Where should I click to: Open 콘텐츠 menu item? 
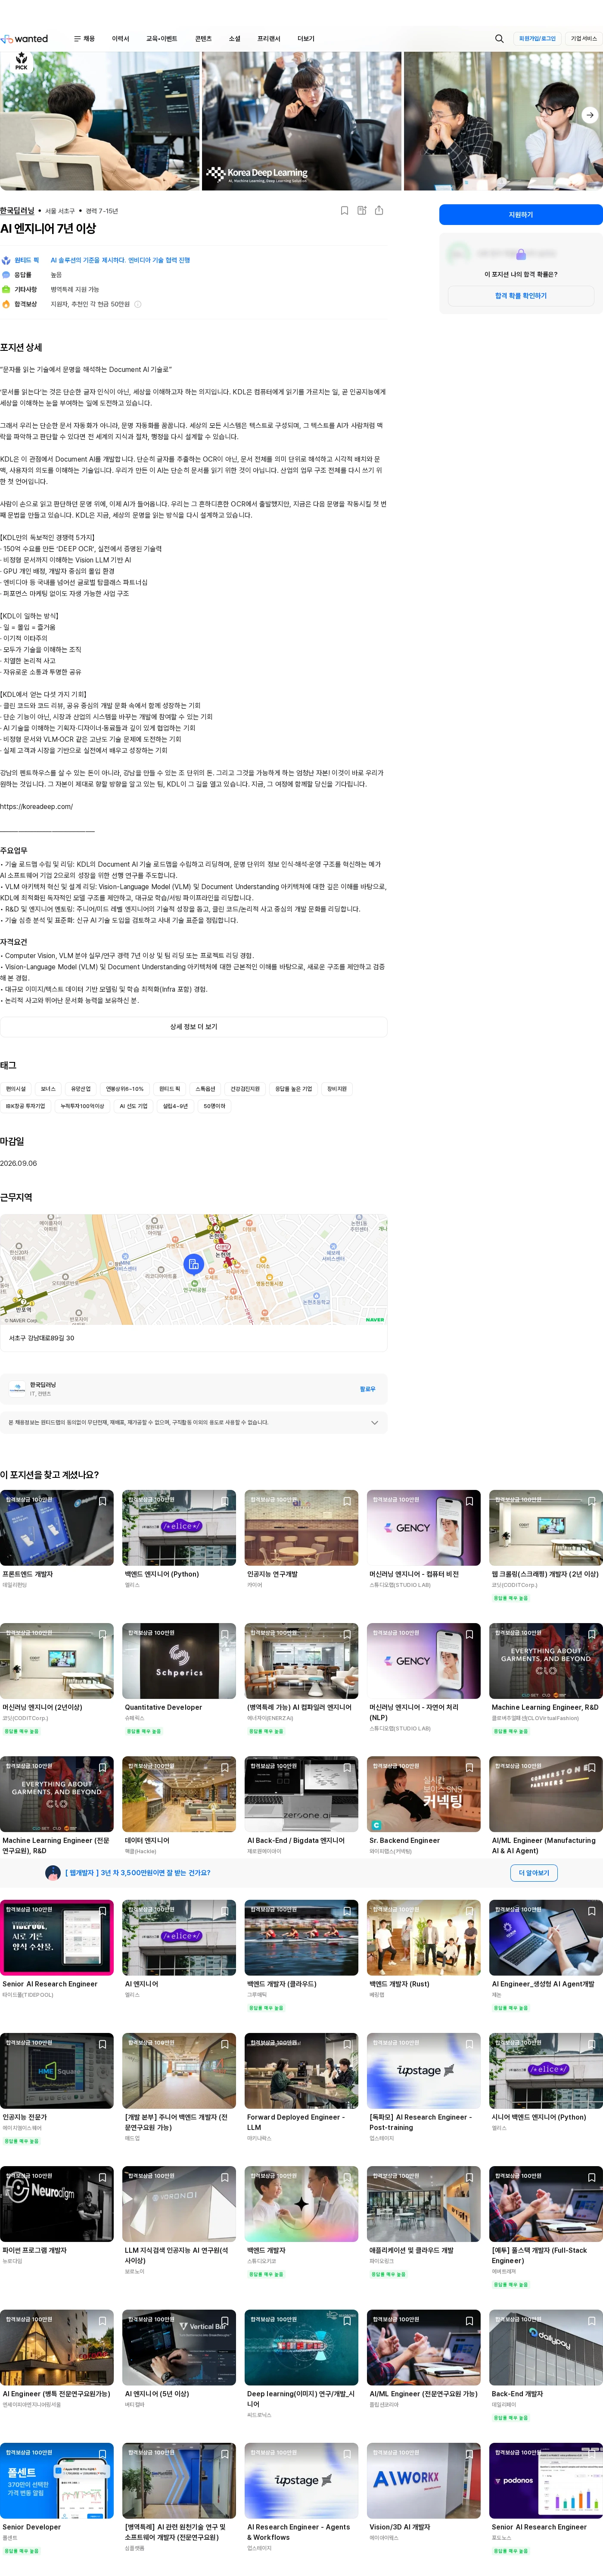pyautogui.click(x=203, y=39)
